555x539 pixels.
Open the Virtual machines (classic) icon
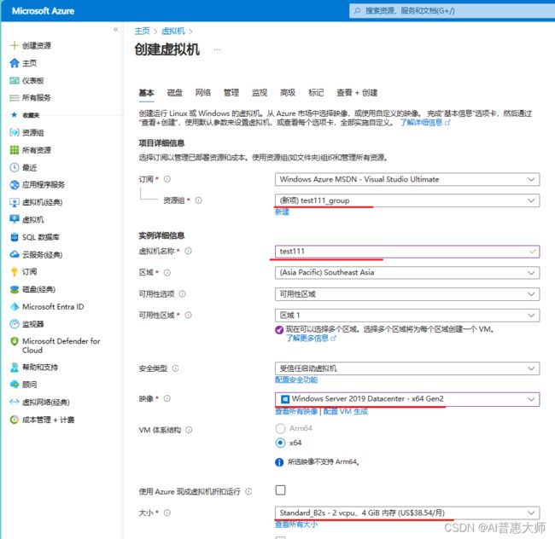[x=15, y=202]
